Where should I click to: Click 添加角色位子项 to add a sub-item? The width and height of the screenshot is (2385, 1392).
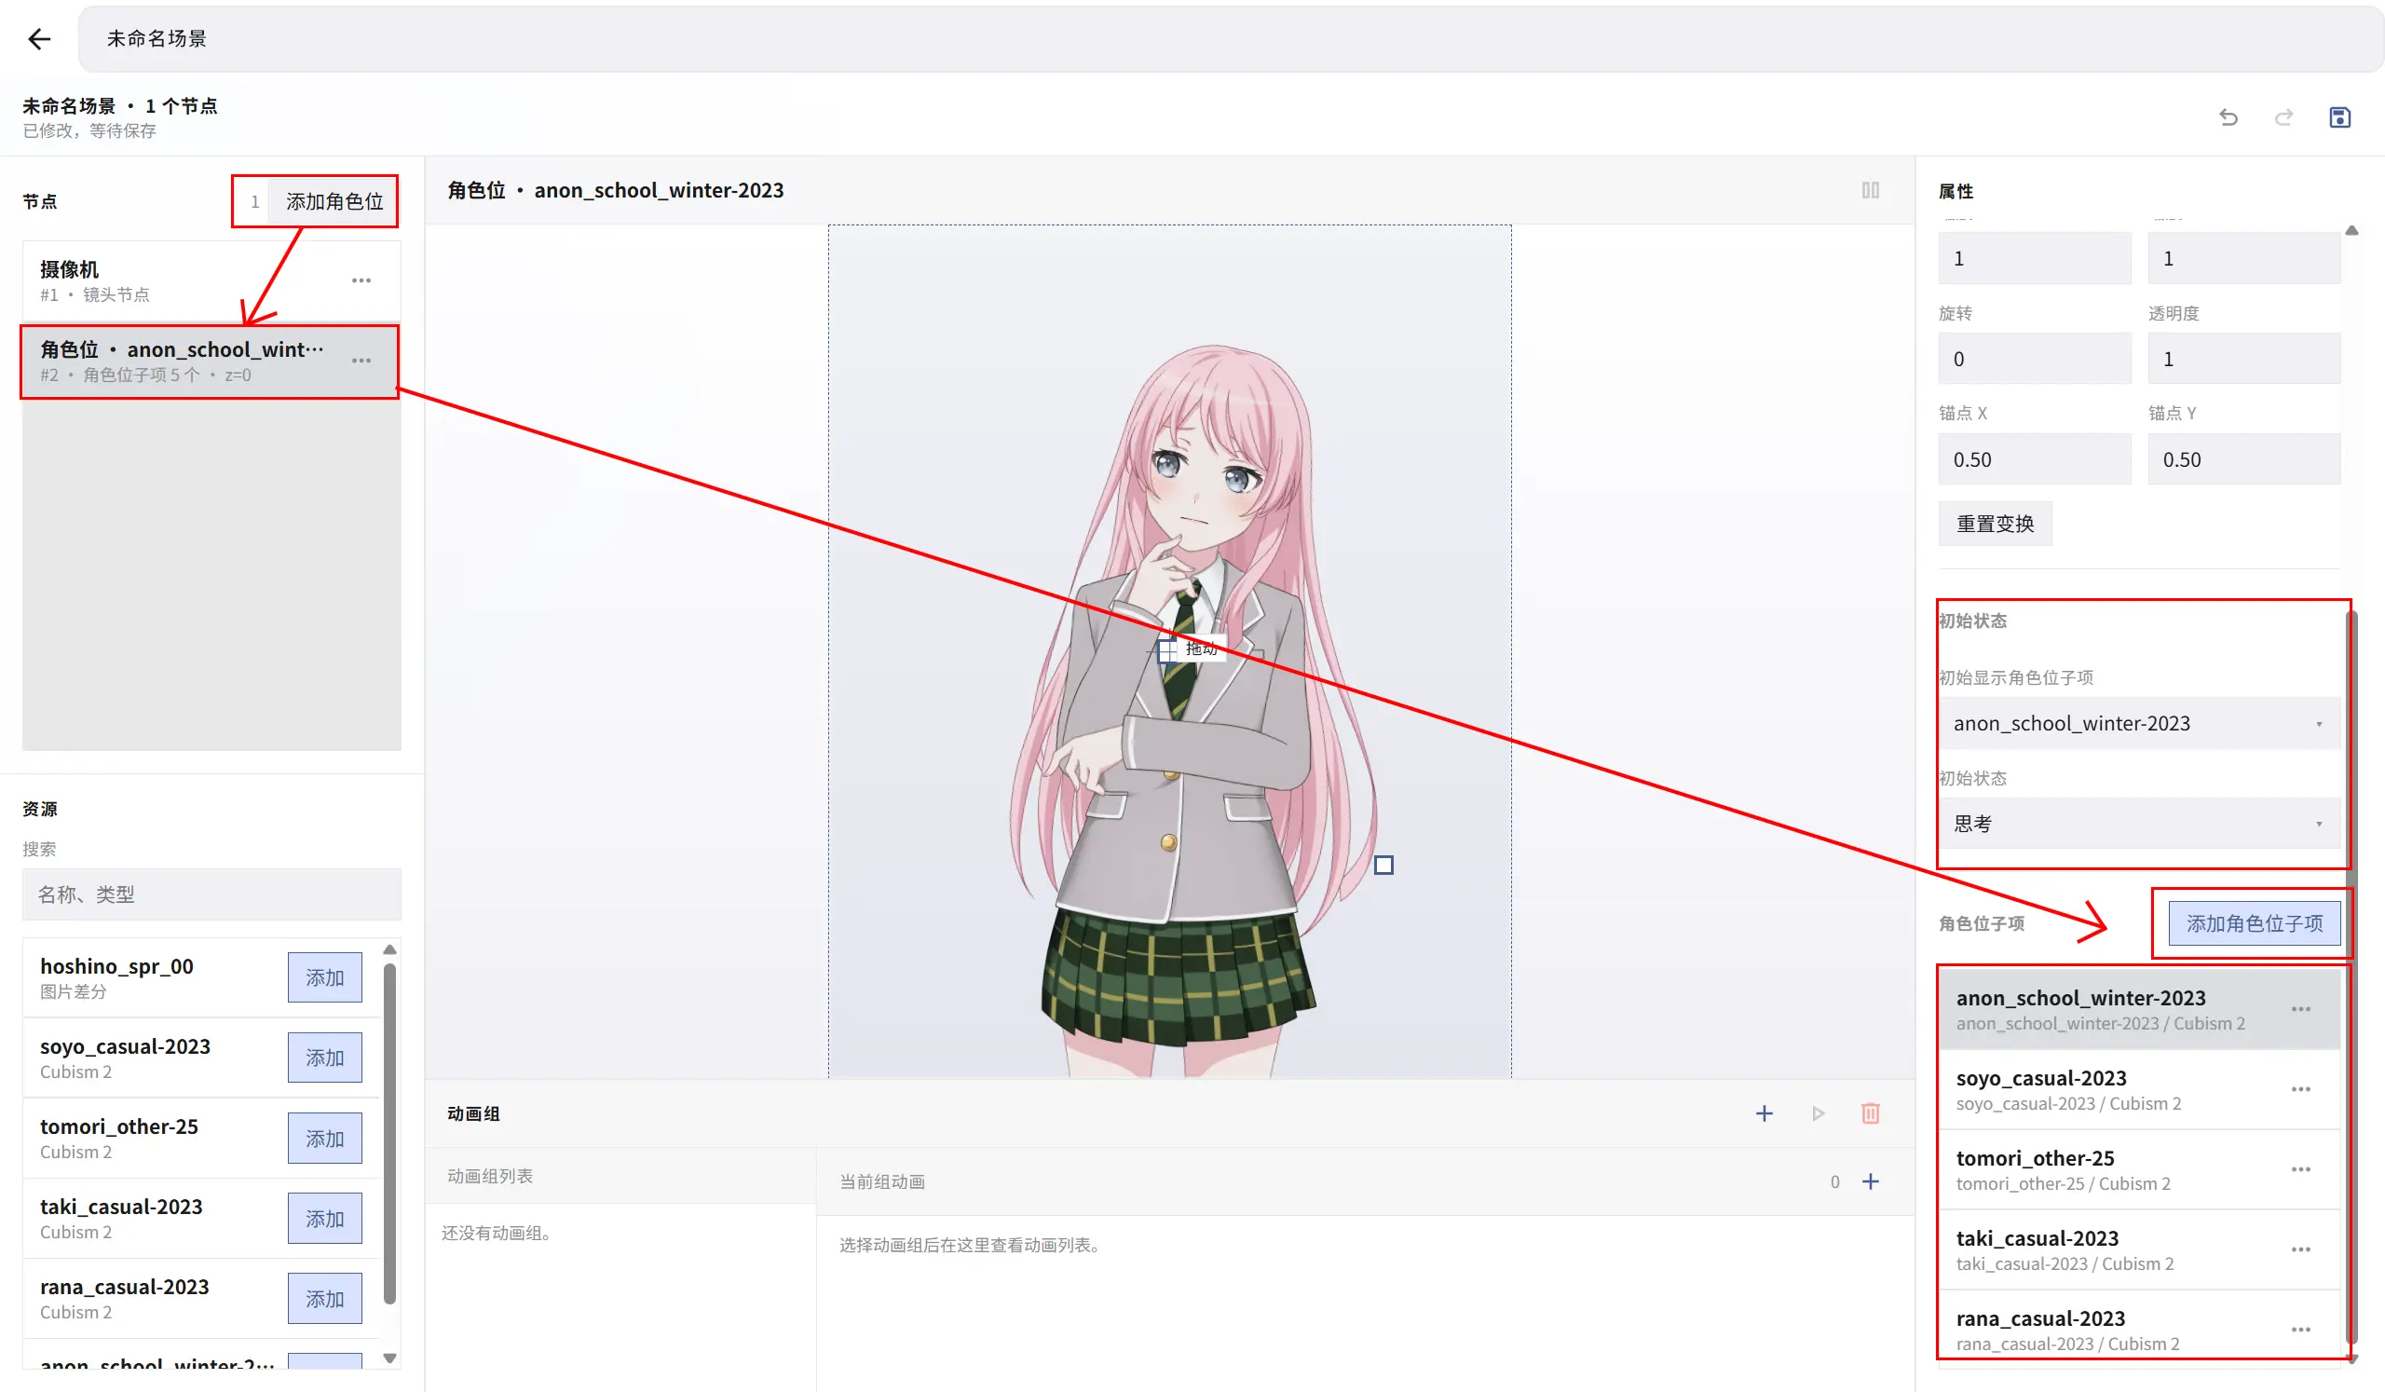tap(2255, 923)
